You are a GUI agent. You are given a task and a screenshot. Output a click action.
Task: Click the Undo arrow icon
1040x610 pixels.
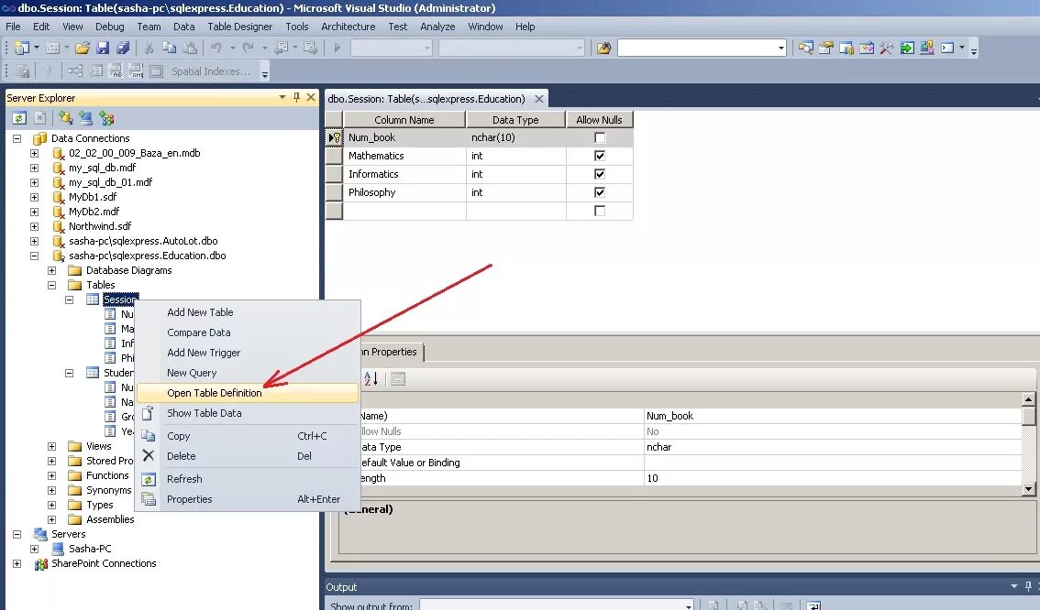(x=216, y=48)
